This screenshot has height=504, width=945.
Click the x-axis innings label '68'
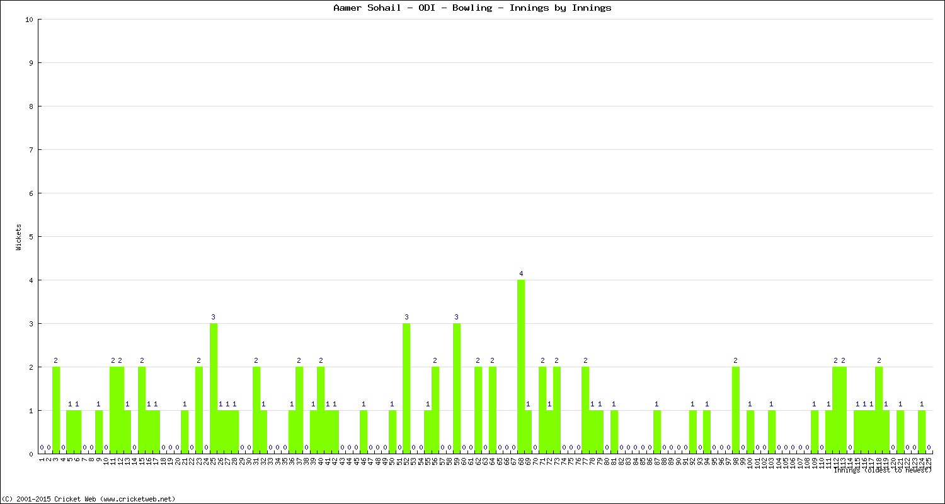pos(521,461)
